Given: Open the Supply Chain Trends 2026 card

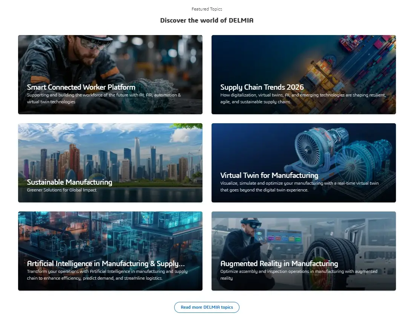Looking at the screenshot, I should click(x=304, y=75).
